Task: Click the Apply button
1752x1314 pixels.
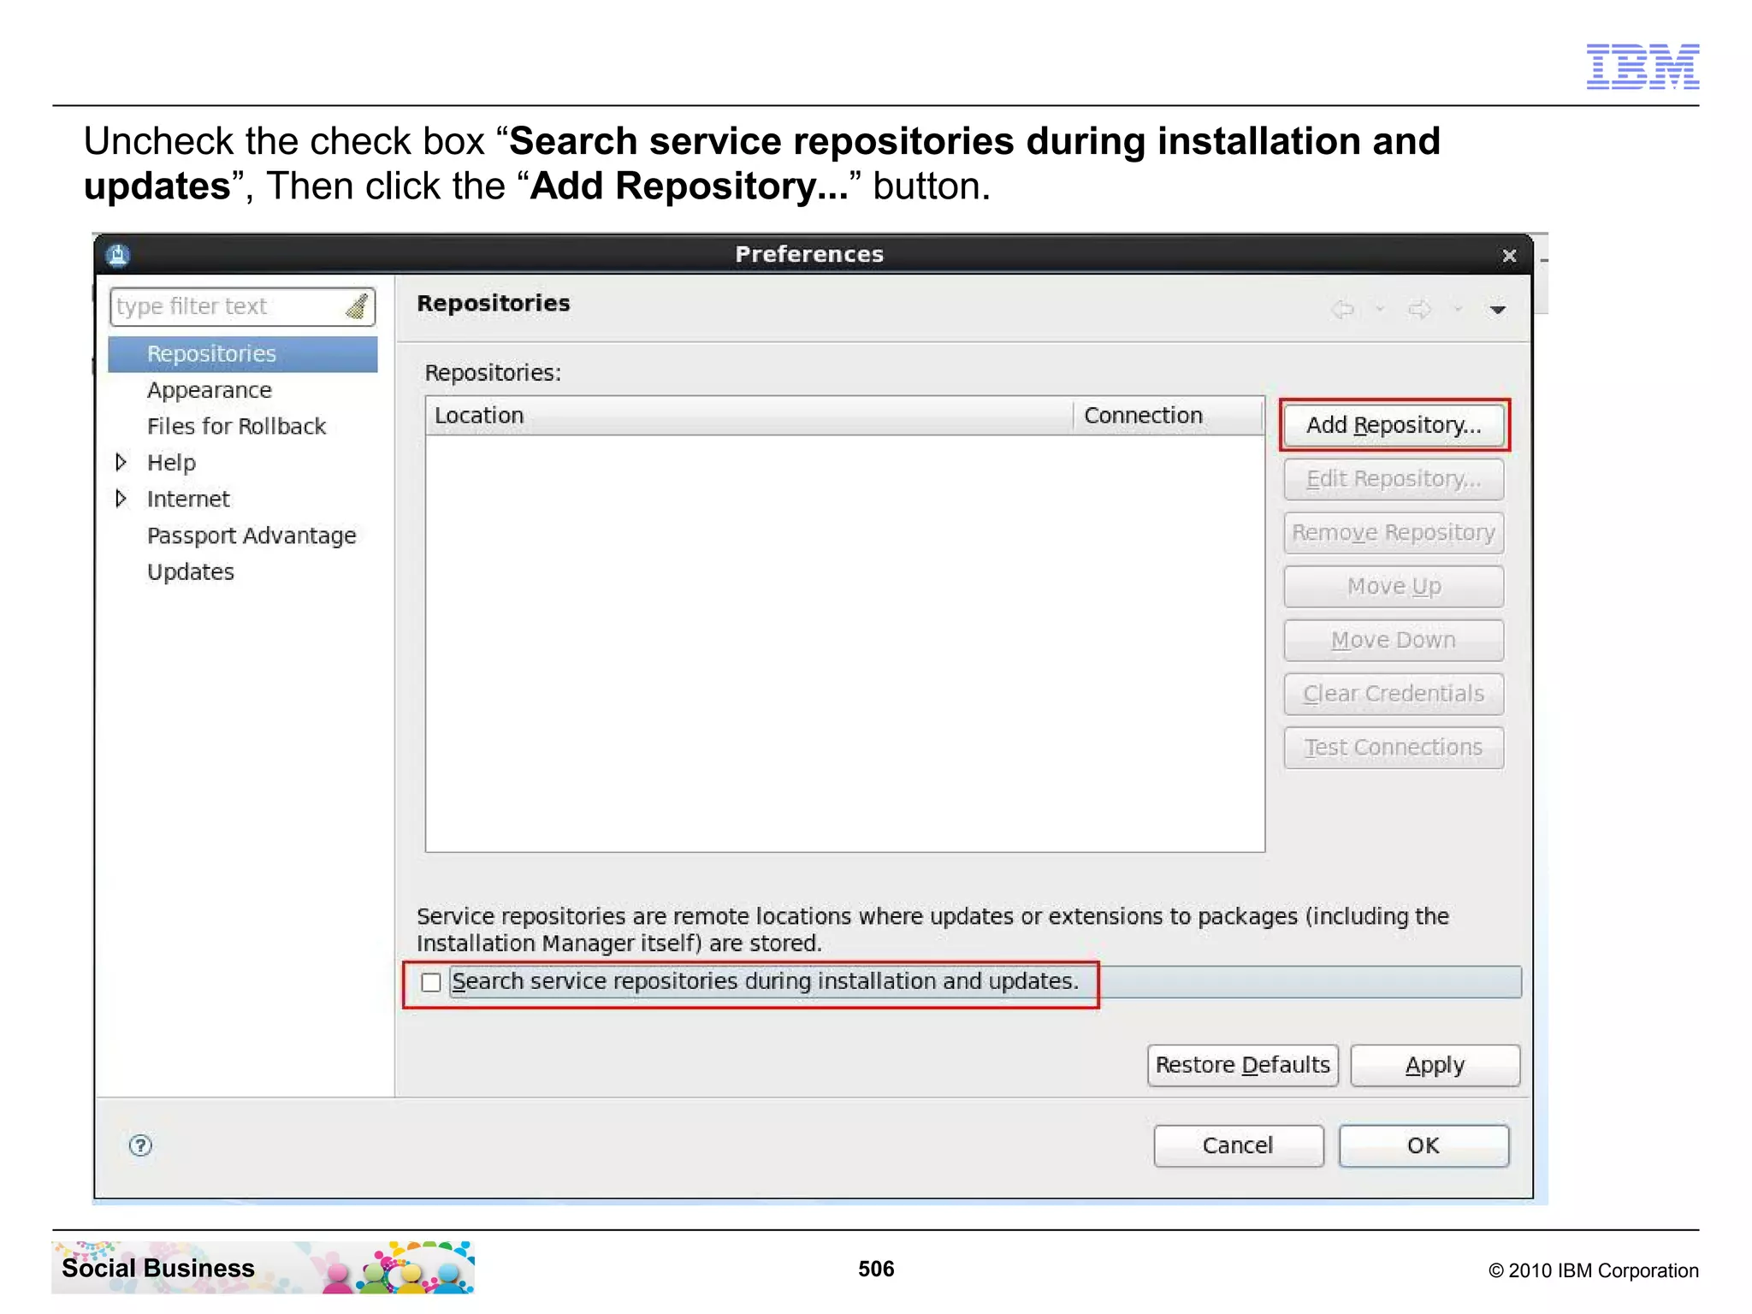Action: tap(1435, 1065)
